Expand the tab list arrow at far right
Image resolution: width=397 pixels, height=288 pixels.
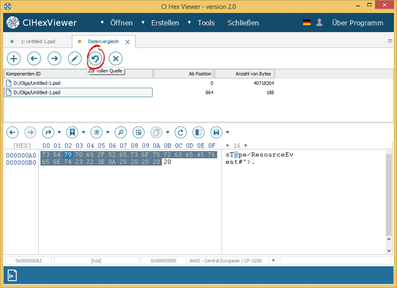click(390, 41)
